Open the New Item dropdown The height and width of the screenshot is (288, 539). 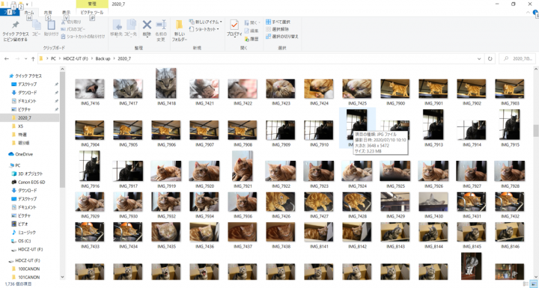coord(206,22)
